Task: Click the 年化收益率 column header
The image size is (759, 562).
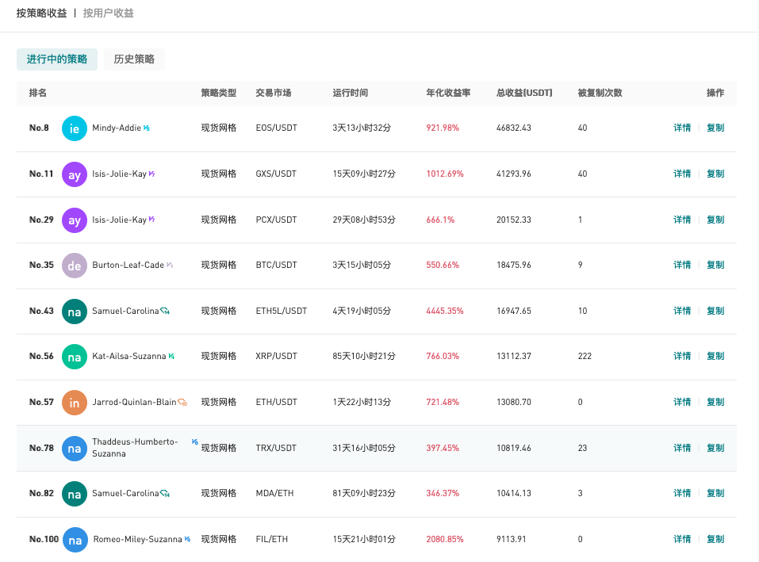Action: click(448, 93)
